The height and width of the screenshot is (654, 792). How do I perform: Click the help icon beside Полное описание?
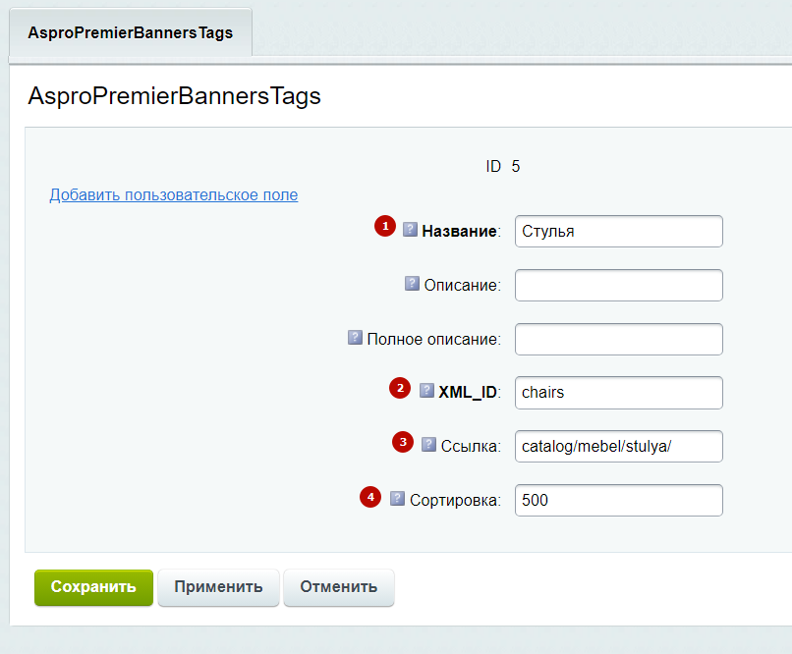point(356,338)
